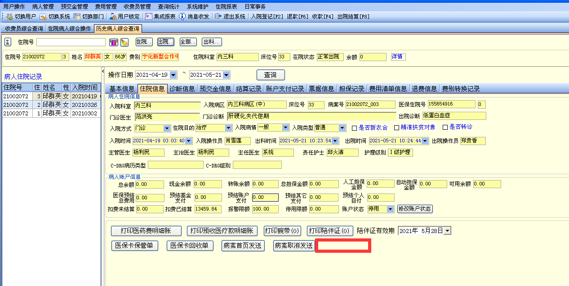Click 医保卡回收单 button
The height and width of the screenshot is (286, 569).
tap(190, 246)
